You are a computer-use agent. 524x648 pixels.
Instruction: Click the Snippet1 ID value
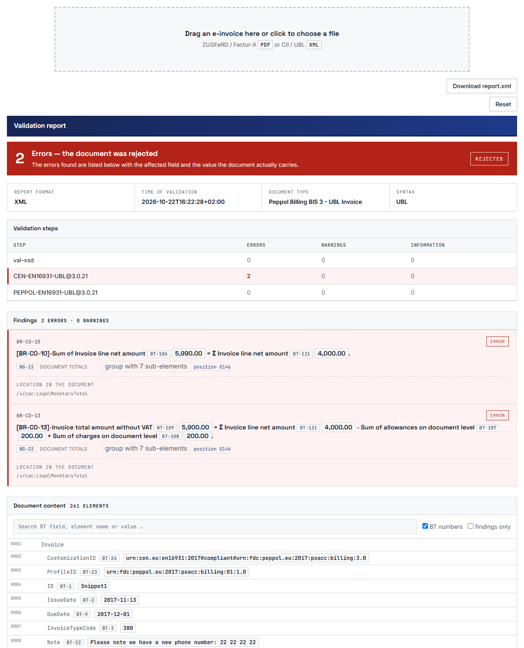94,586
